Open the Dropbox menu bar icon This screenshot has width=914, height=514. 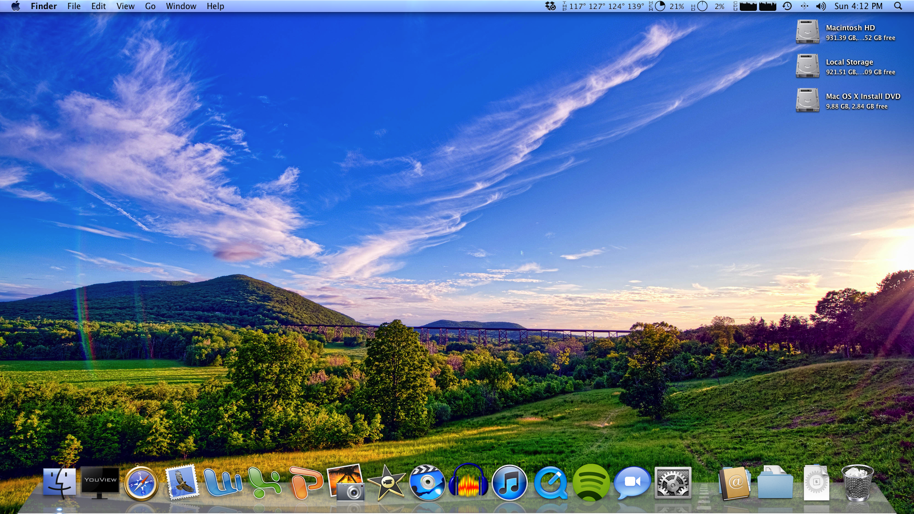click(x=550, y=6)
